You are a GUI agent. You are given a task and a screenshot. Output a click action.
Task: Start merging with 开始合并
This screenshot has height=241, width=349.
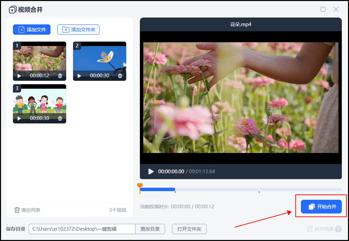point(321,206)
